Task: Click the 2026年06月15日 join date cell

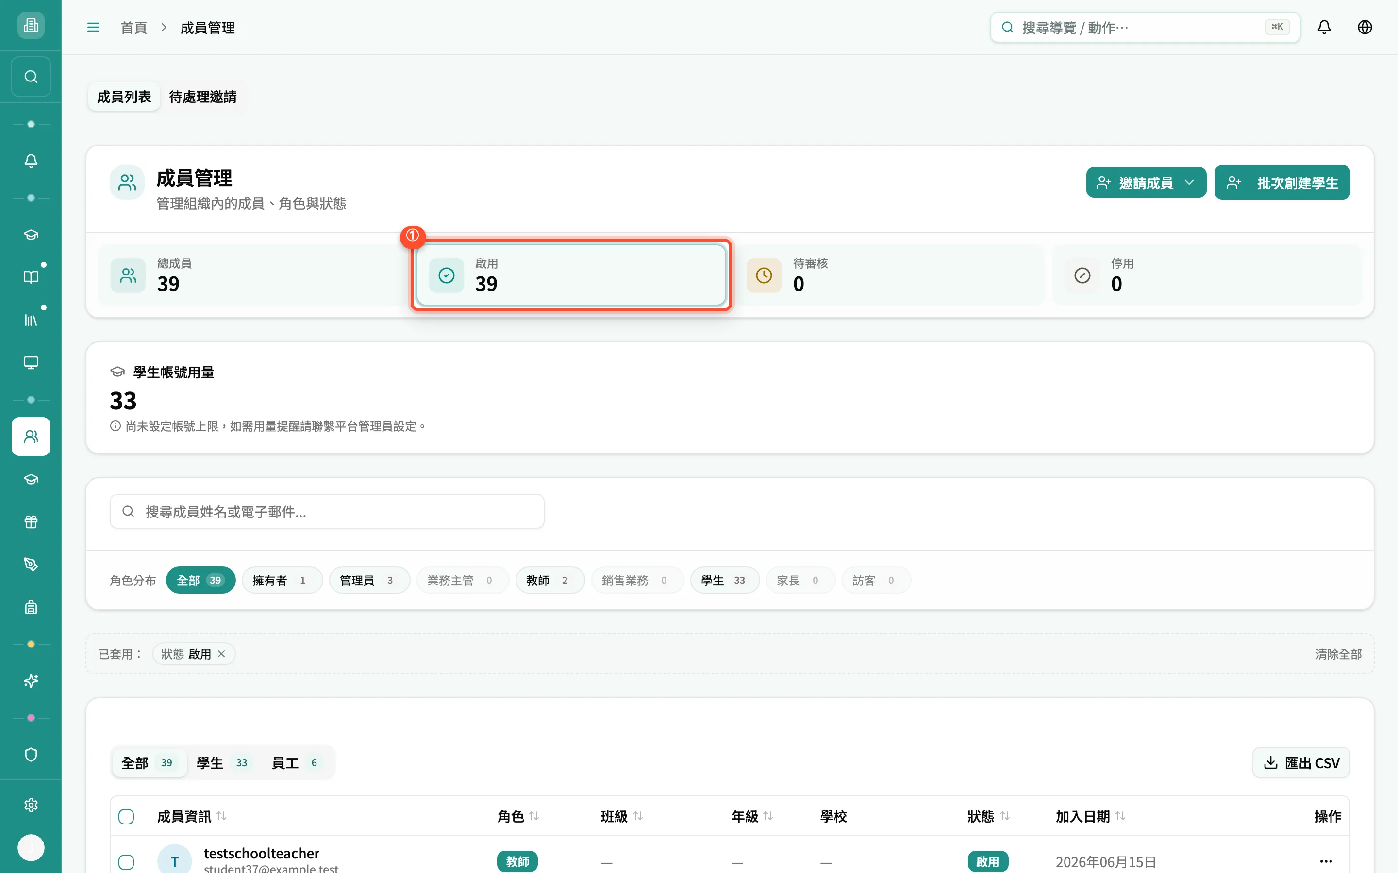Action: click(x=1106, y=862)
